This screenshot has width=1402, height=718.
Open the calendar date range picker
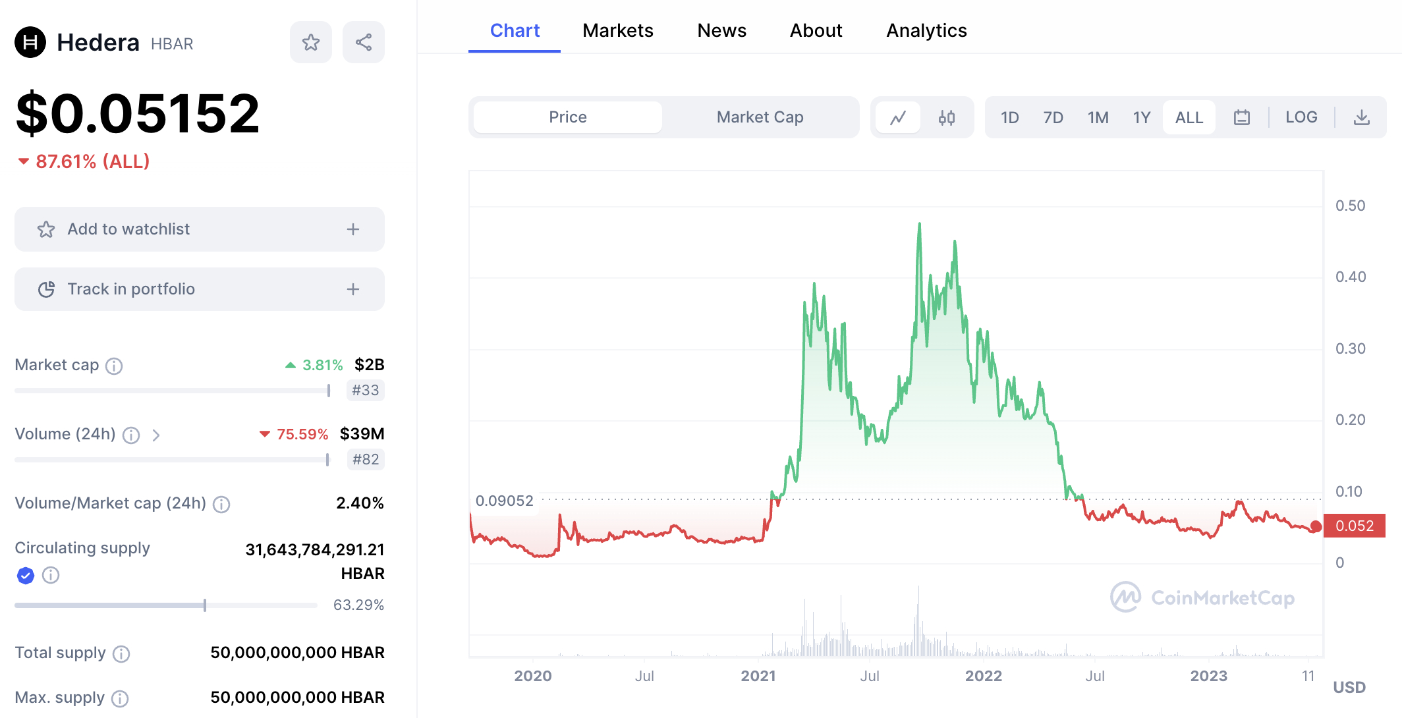point(1242,117)
